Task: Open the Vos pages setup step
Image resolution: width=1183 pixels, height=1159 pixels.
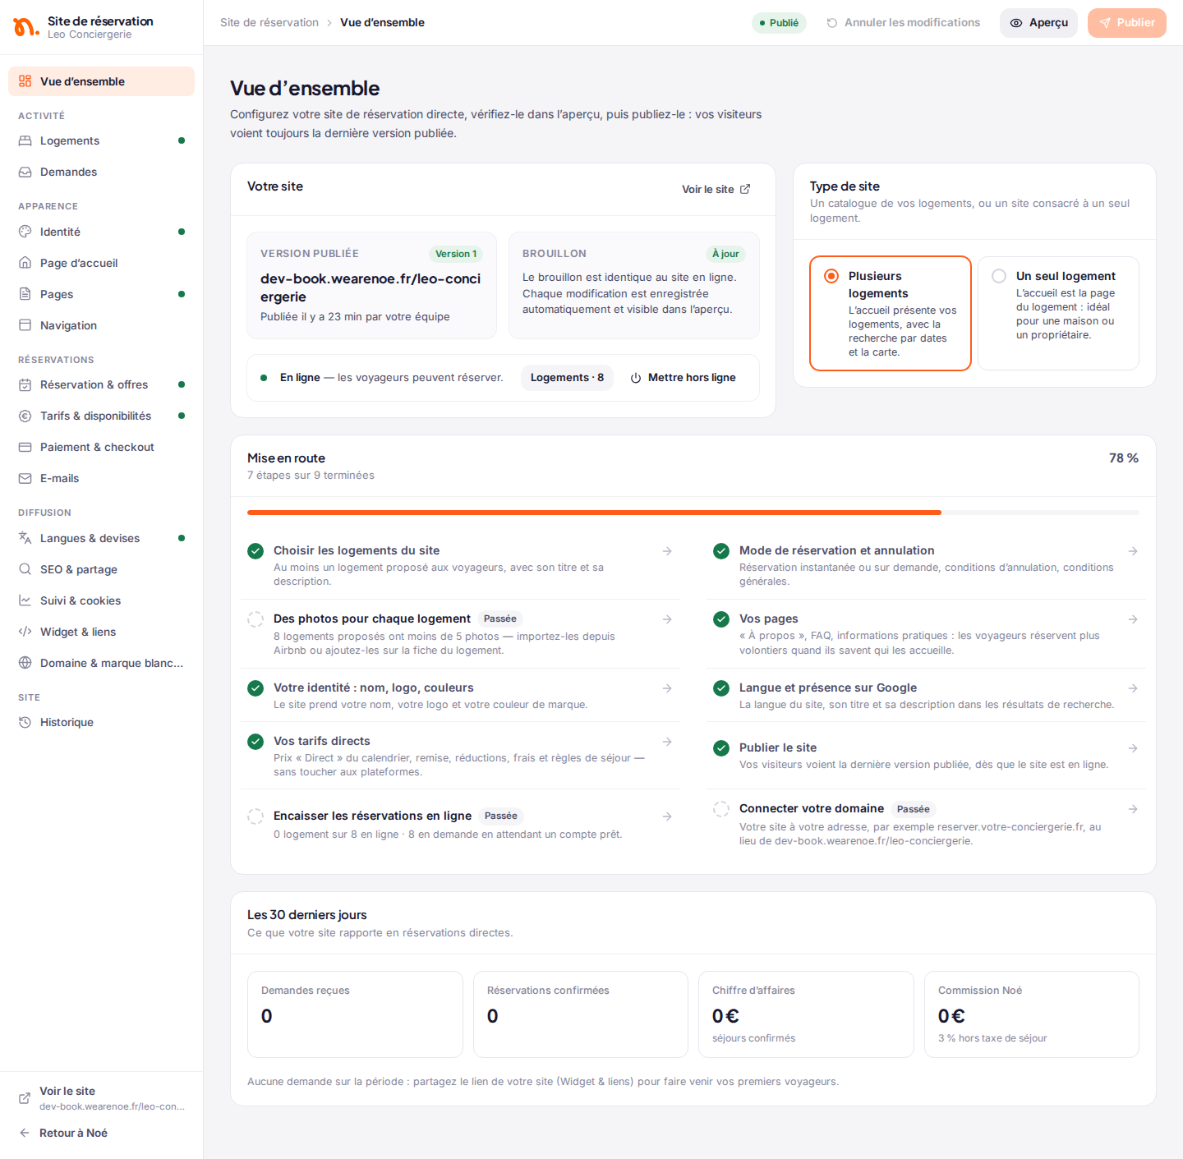Action: coord(927,634)
